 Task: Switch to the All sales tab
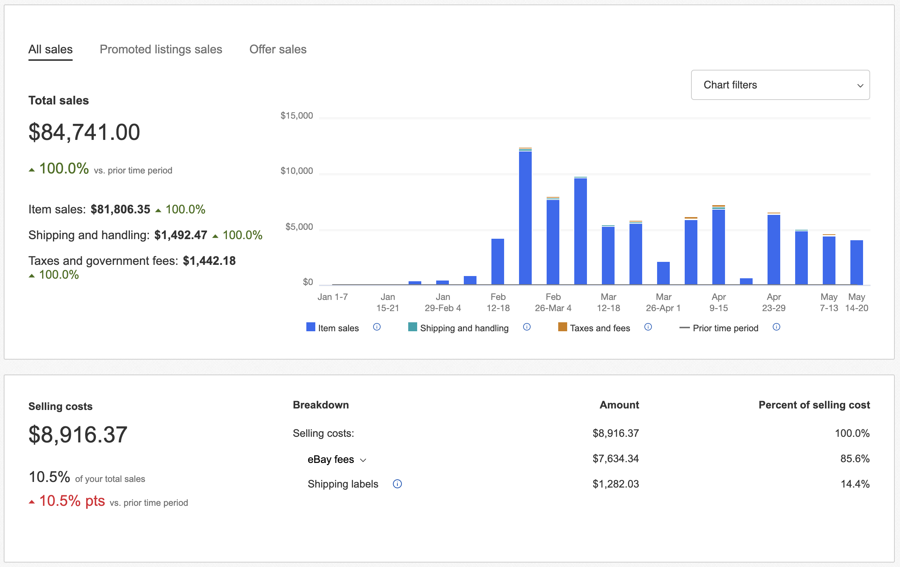[50, 49]
